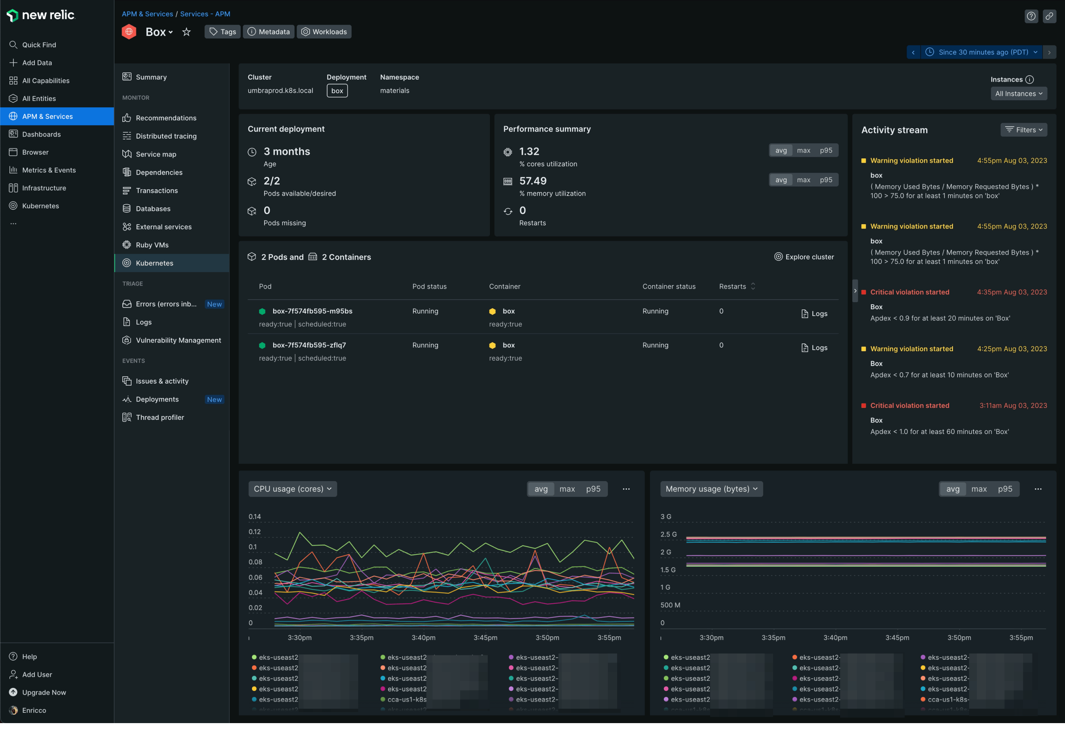
Task: Select the Kubernetes sidebar icon
Action: (13, 206)
